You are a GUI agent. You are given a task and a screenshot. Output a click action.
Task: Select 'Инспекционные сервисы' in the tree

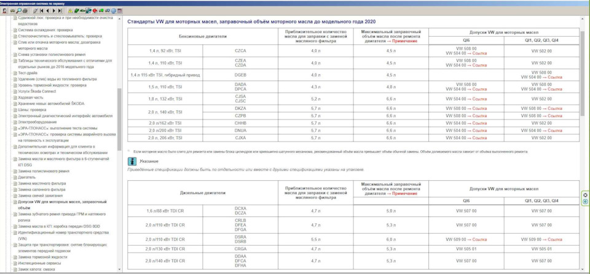click(x=39, y=263)
